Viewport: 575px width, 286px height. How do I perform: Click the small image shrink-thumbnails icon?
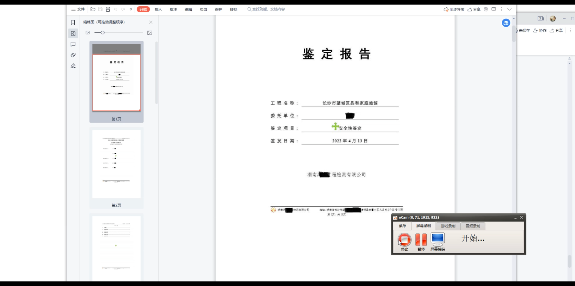pos(88,33)
